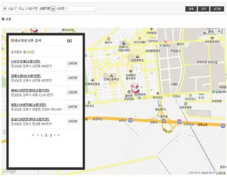
Task: Click 상세조회 for 119구조대
Action: pos(72,64)
